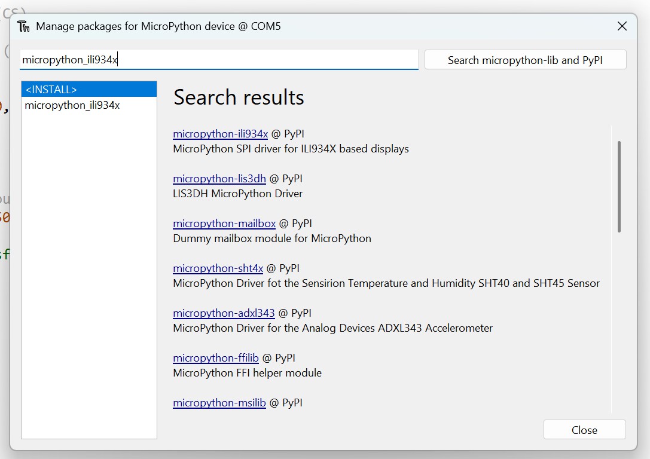
Task: Click the search results vertical scrollbar thumb
Action: [x=619, y=186]
